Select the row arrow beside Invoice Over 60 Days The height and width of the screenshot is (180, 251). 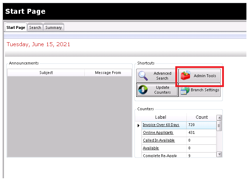click(138, 125)
